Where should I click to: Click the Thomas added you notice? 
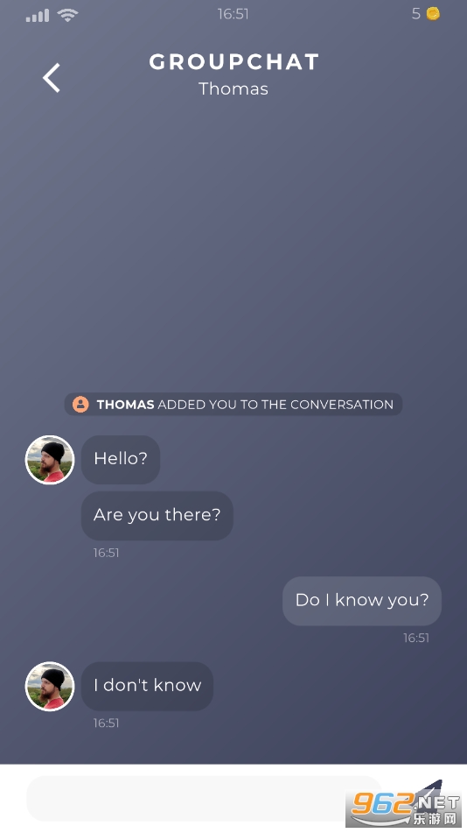pyautogui.click(x=233, y=405)
